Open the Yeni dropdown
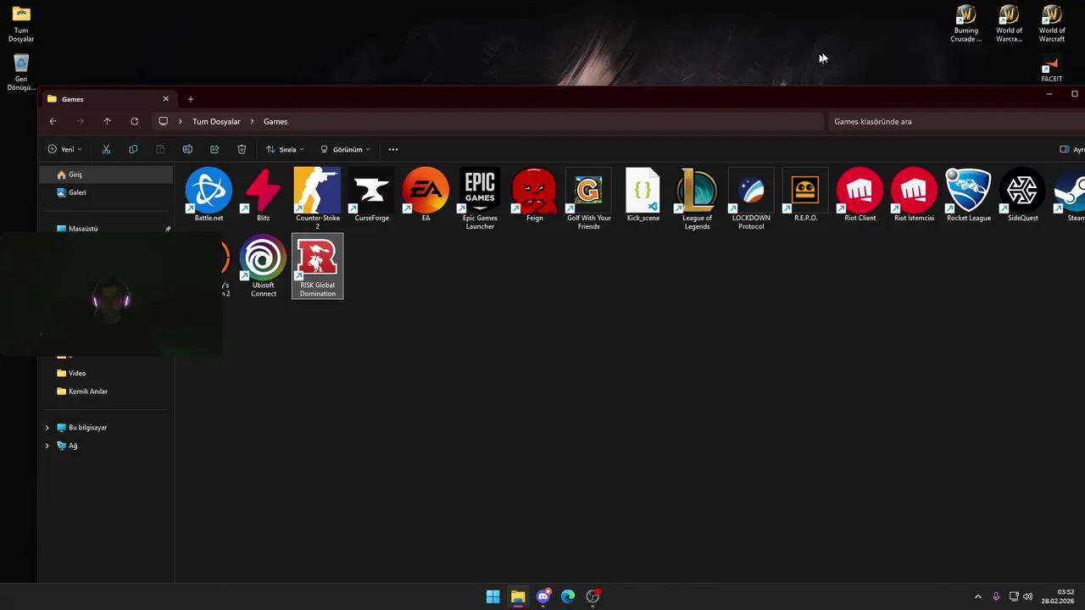 pos(64,149)
